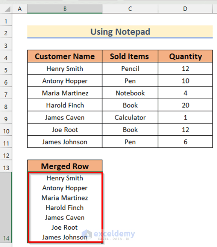Screen dimensions: 217x247
Task: Select row 14 header
Action: 6,208
